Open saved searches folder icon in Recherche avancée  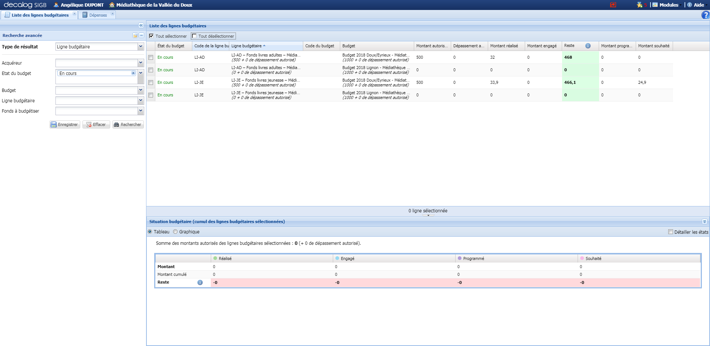tap(135, 35)
